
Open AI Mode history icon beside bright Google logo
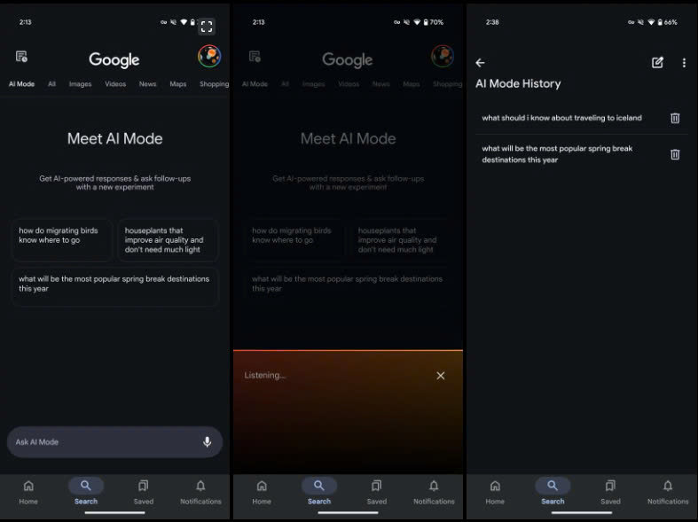coord(21,57)
